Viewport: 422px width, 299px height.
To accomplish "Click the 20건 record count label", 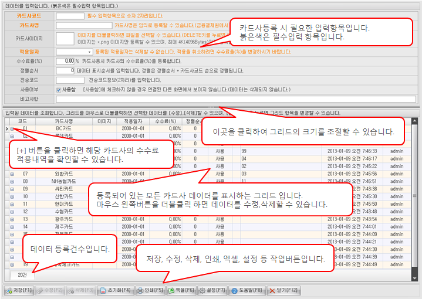I will [22, 275].
